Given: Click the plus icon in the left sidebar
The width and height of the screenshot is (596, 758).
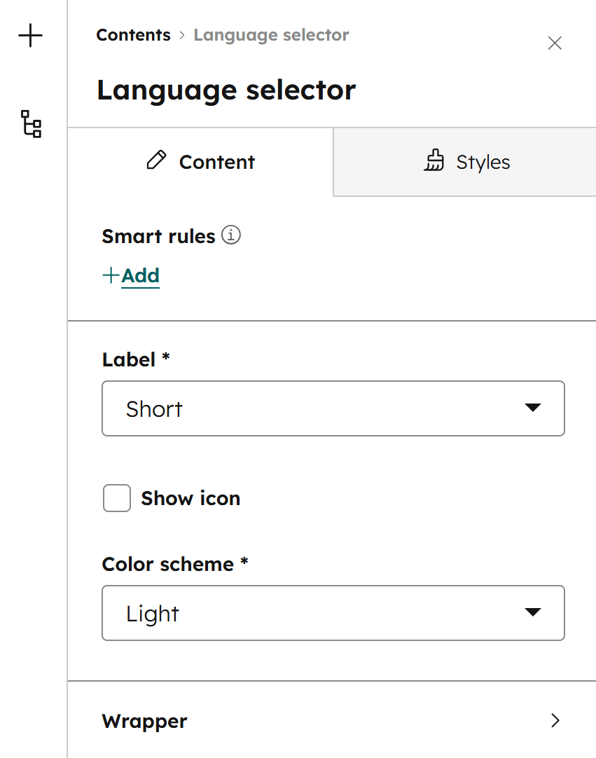Looking at the screenshot, I should (30, 36).
